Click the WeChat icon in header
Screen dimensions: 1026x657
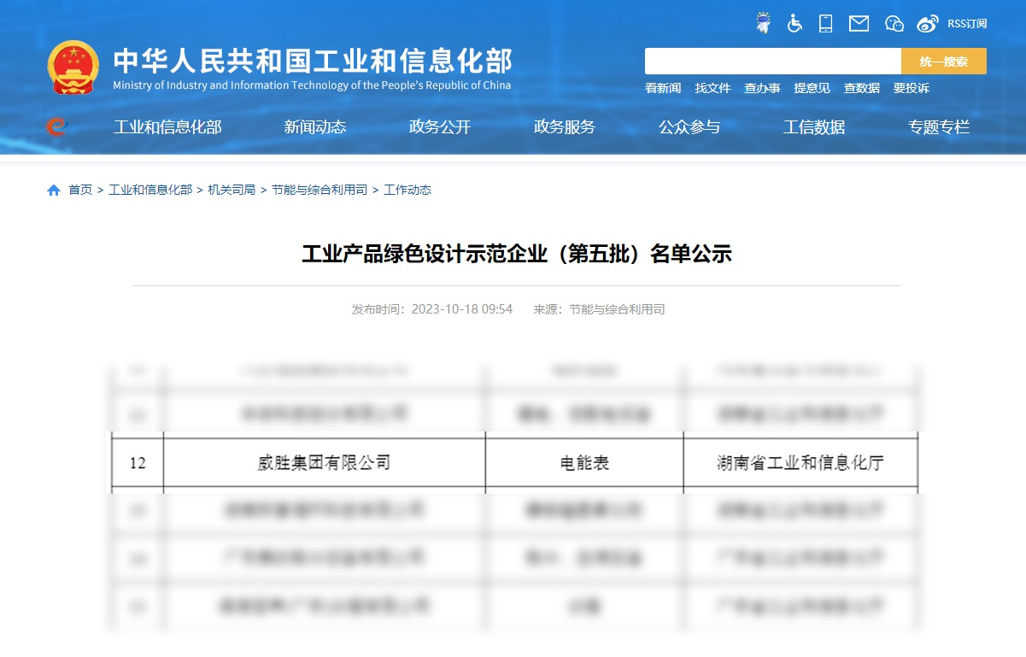[894, 23]
